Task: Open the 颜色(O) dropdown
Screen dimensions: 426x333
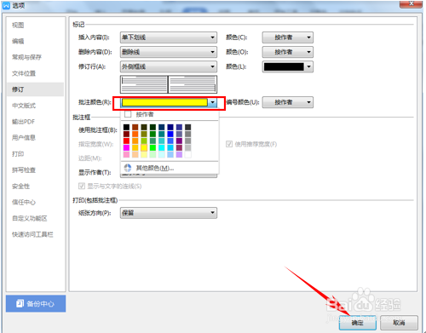Action: click(x=288, y=52)
